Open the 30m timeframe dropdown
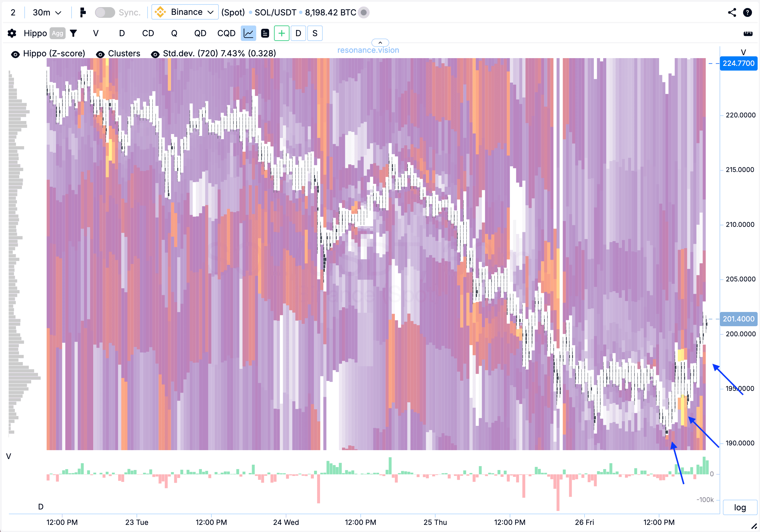Screen dimensions: 760x532 click(47, 12)
